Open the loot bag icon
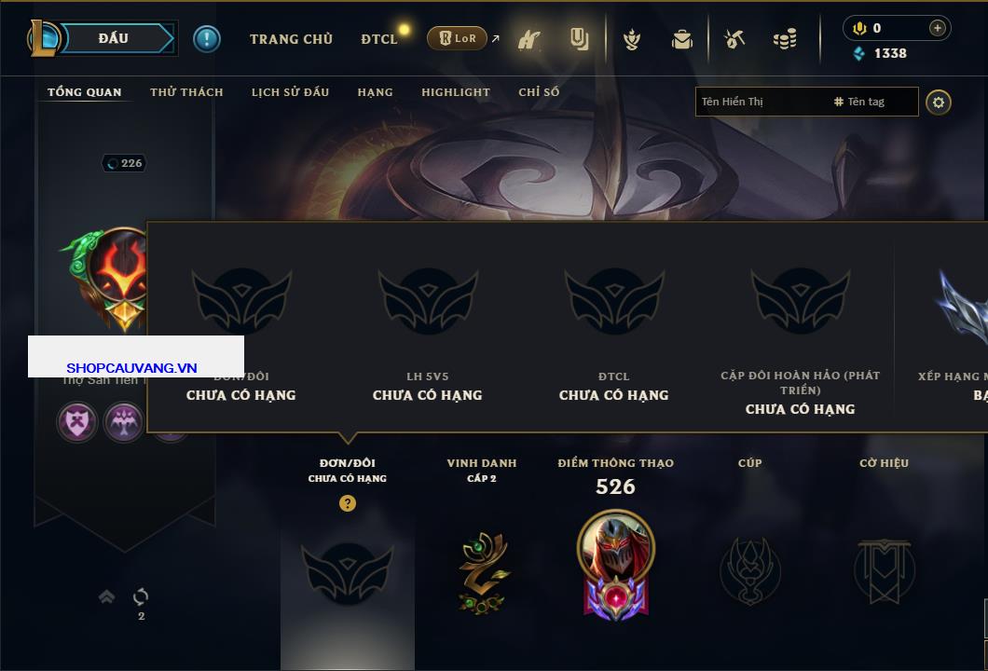The height and width of the screenshot is (671, 988). click(x=681, y=40)
